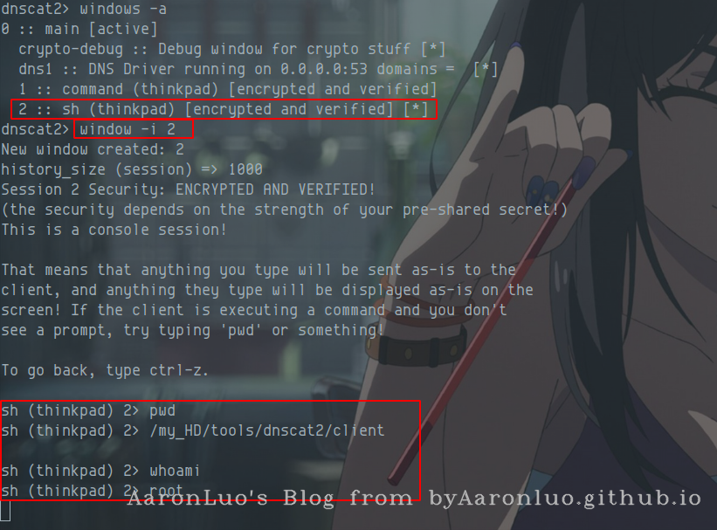This screenshot has width=717, height=530.
Task: Select the '0 :: main [active]' line
Action: [79, 30]
